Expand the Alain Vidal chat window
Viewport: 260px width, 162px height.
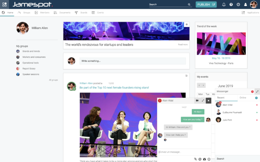point(203,100)
